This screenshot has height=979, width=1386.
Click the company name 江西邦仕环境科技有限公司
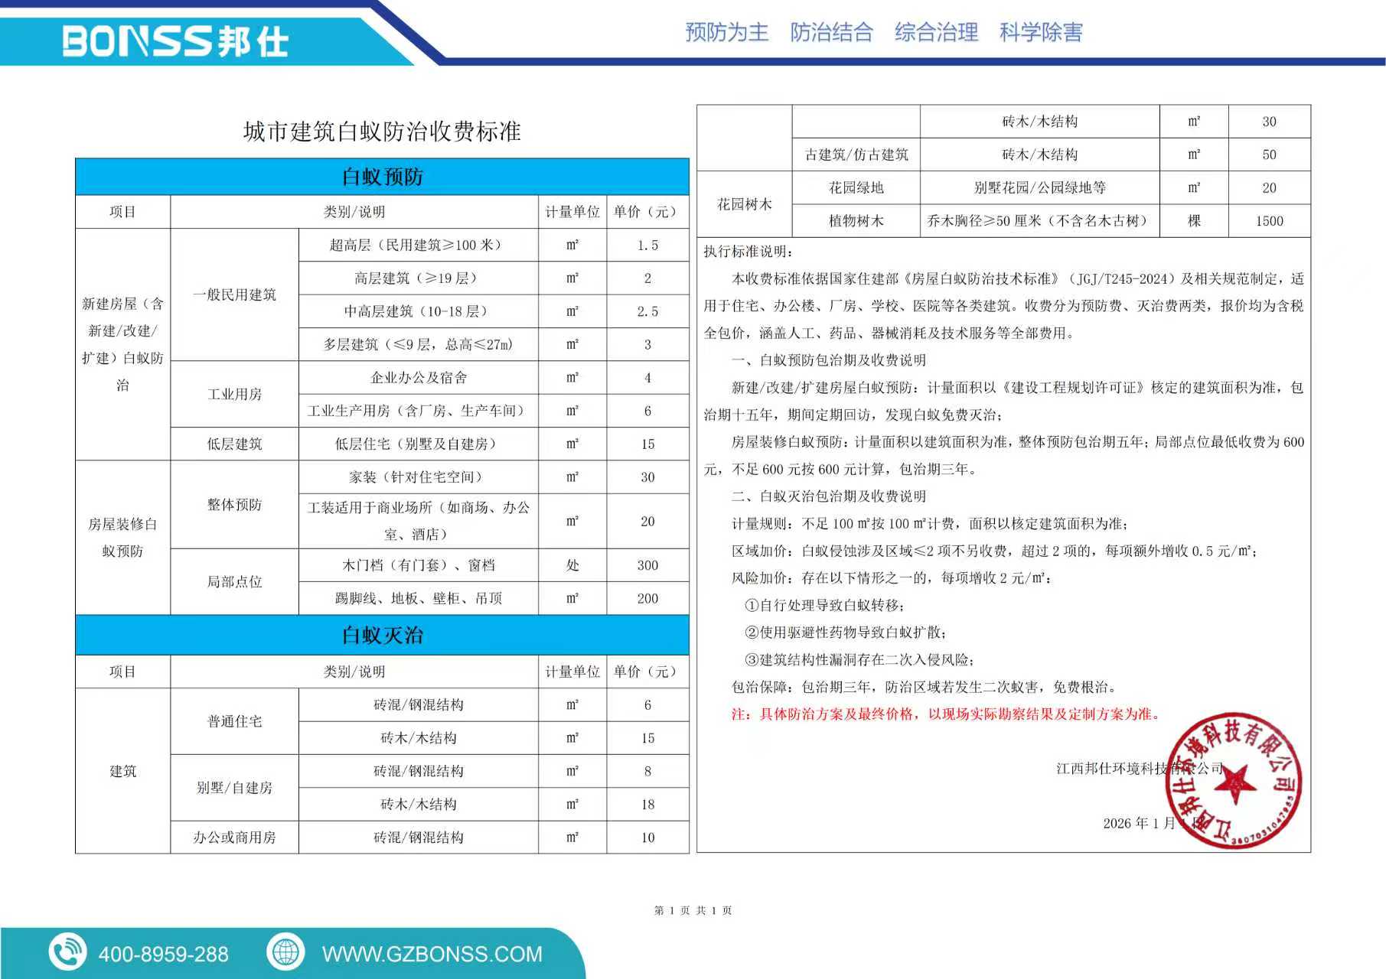[x=1139, y=768]
